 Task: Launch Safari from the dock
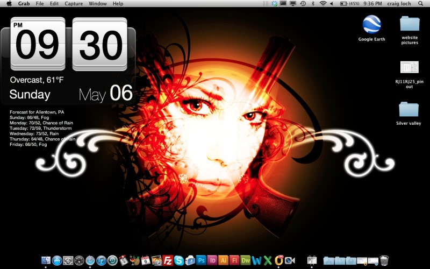pyautogui.click(x=90, y=260)
